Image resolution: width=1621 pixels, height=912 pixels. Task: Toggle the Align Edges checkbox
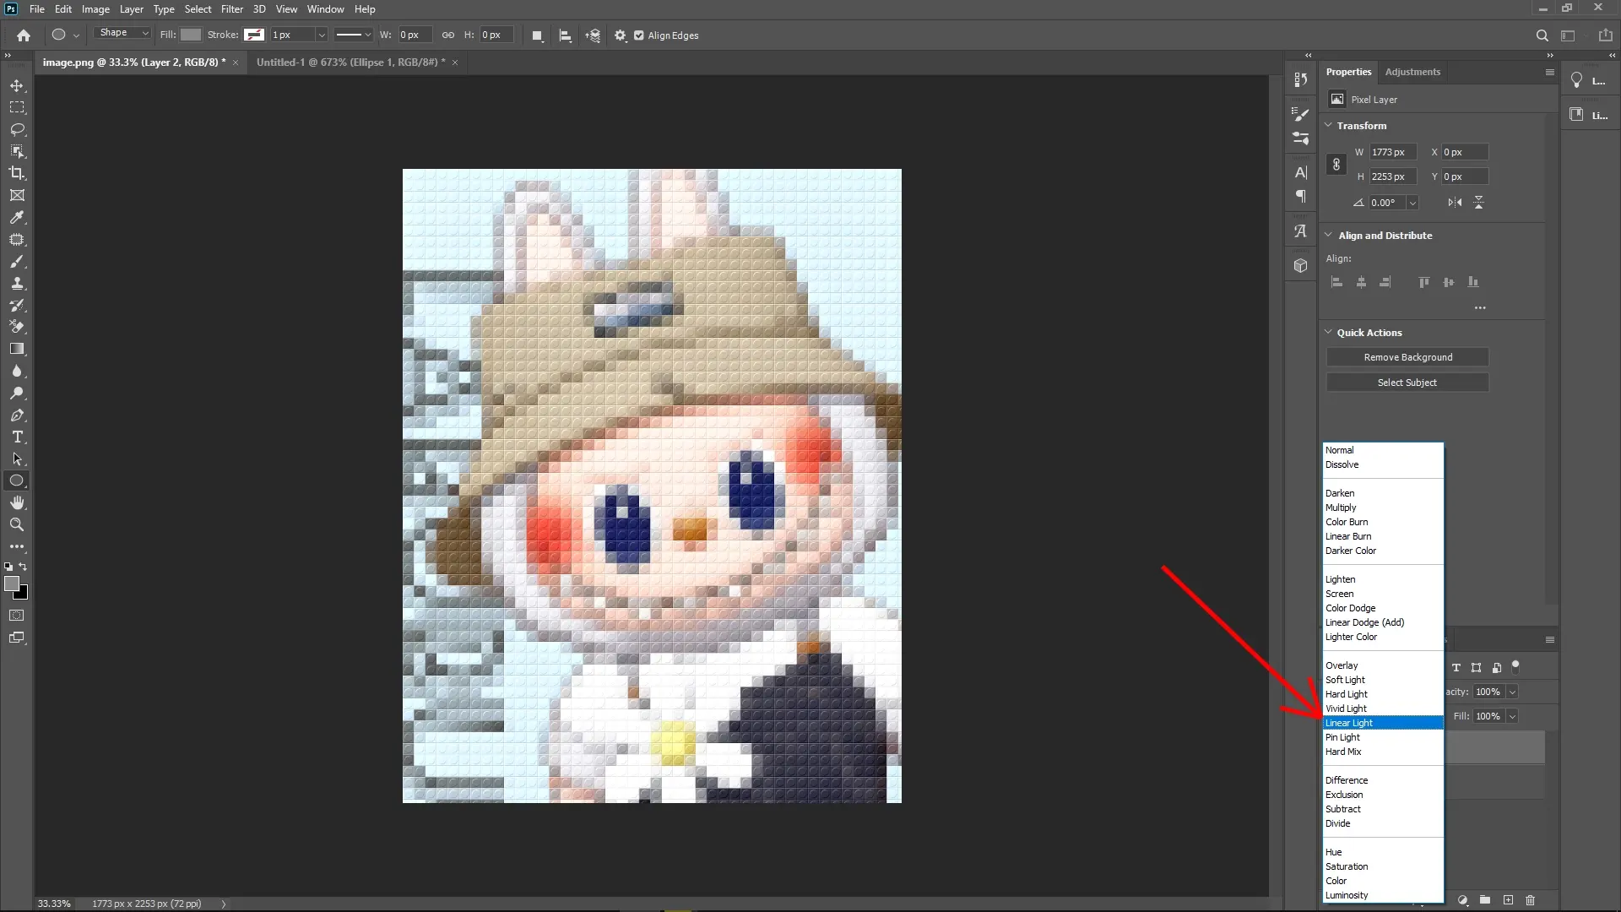coord(640,35)
